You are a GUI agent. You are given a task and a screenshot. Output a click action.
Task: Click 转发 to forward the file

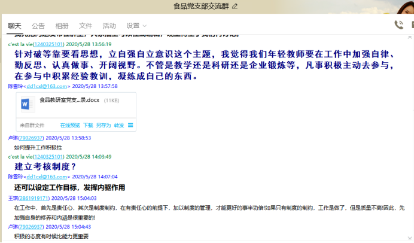click(119, 126)
